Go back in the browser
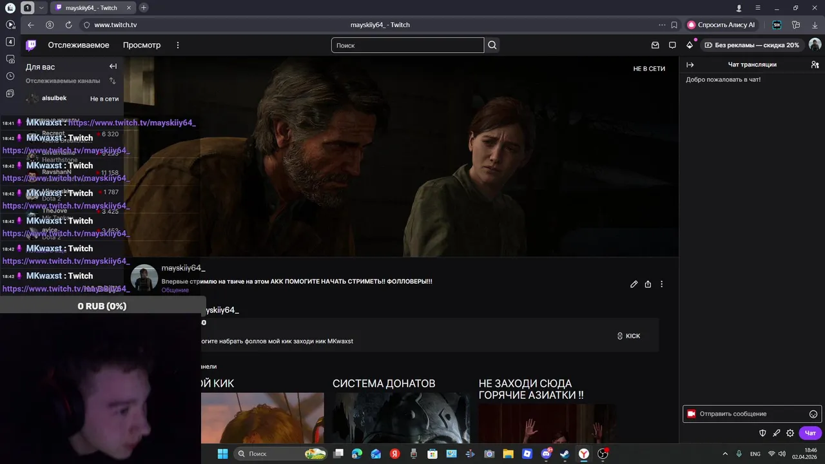 click(30, 24)
